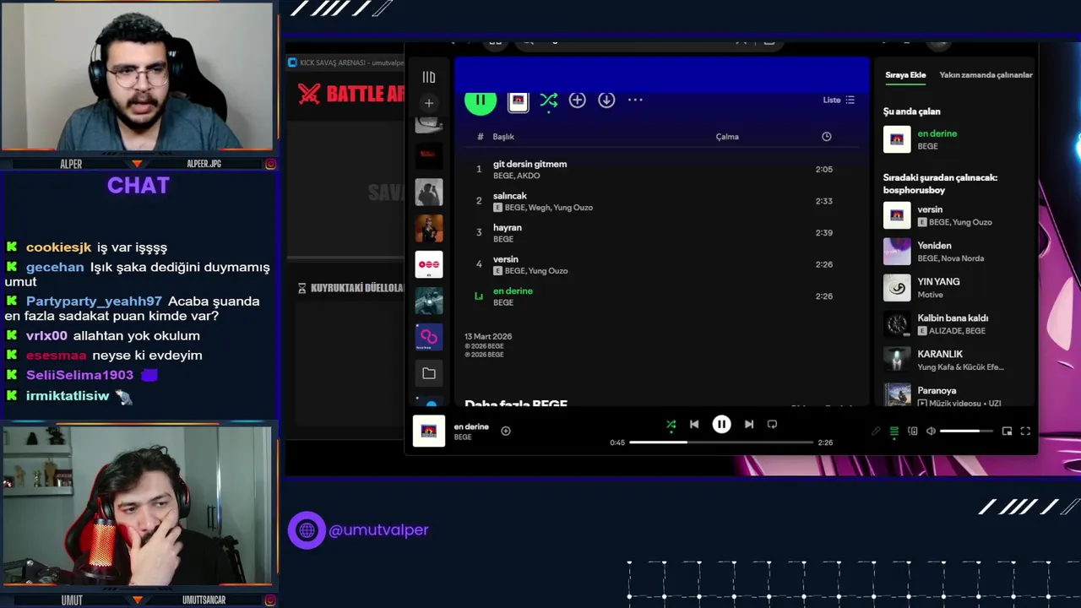The height and width of the screenshot is (608, 1081).
Task: Open the Liste view options dropdown
Action: tap(839, 100)
